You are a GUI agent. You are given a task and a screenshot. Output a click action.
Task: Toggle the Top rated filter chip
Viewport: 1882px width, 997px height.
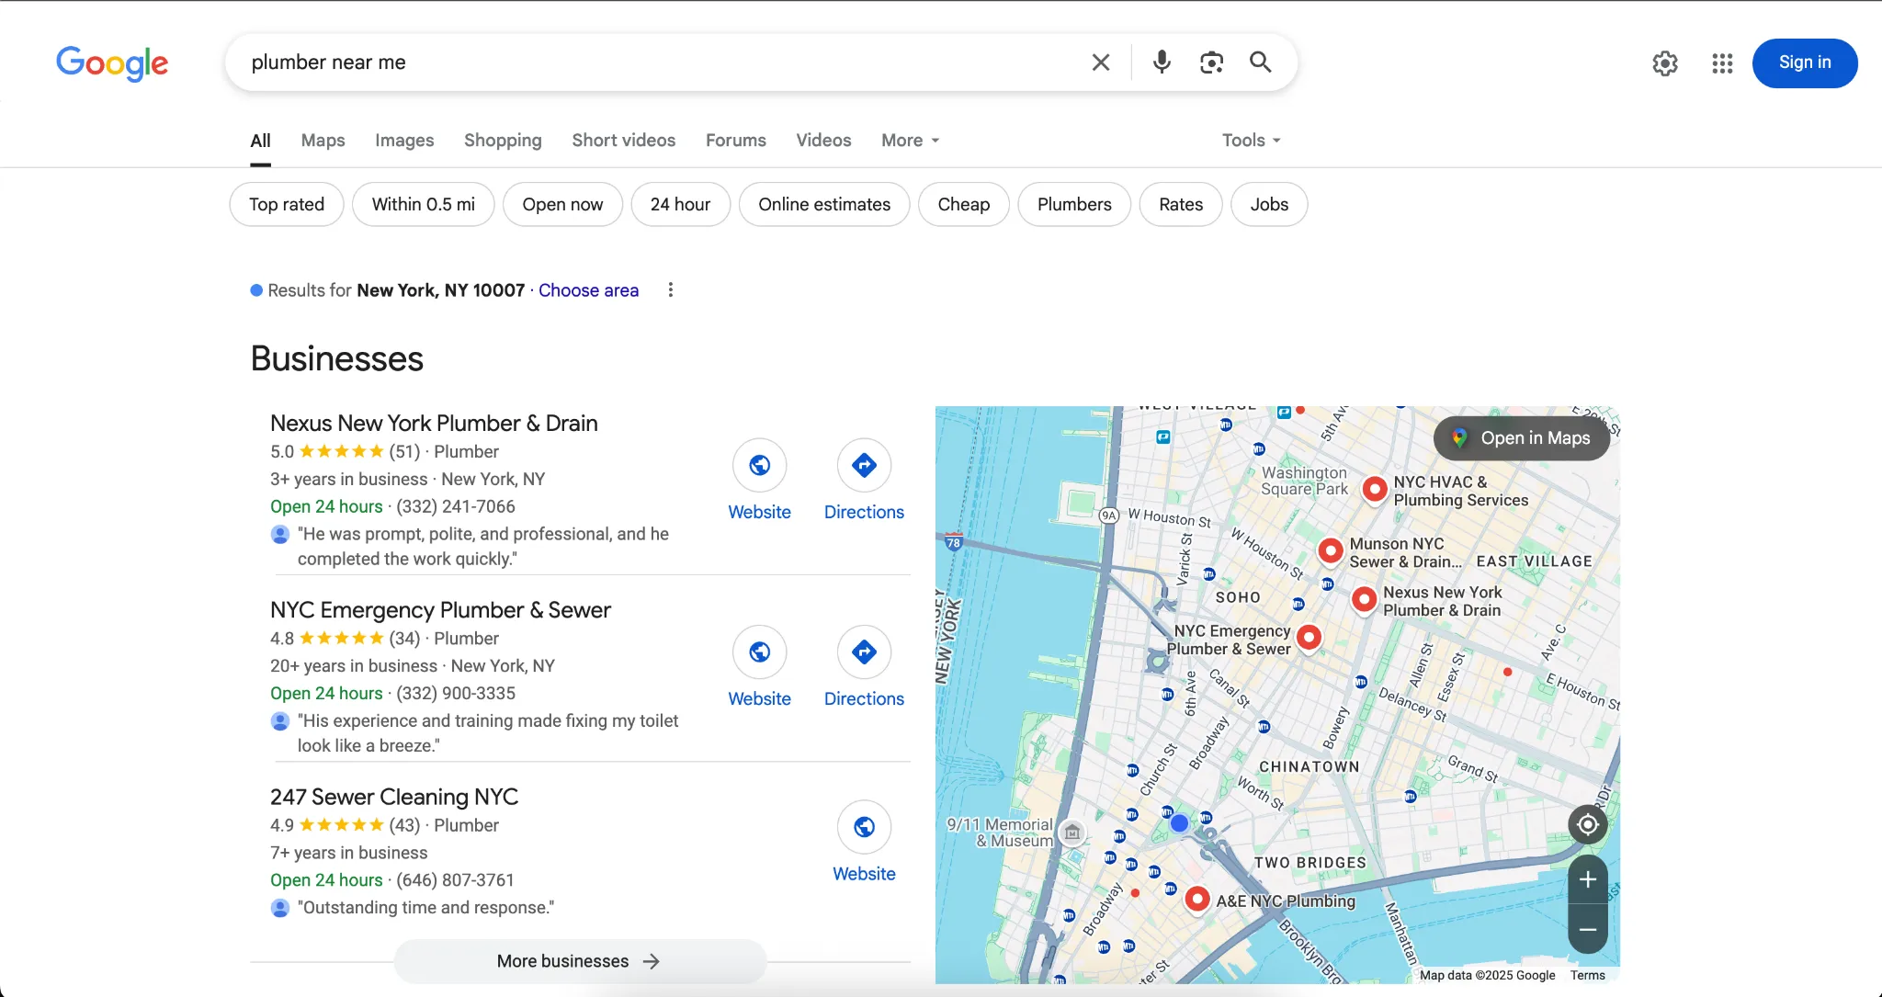point(287,204)
